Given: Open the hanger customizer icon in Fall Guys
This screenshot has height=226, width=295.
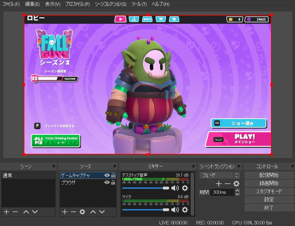Looking at the screenshot, I should point(134,19).
